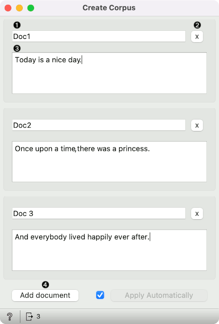219x324 pixels.
Task: Remove Doc2 with its x button
Action: [197, 125]
